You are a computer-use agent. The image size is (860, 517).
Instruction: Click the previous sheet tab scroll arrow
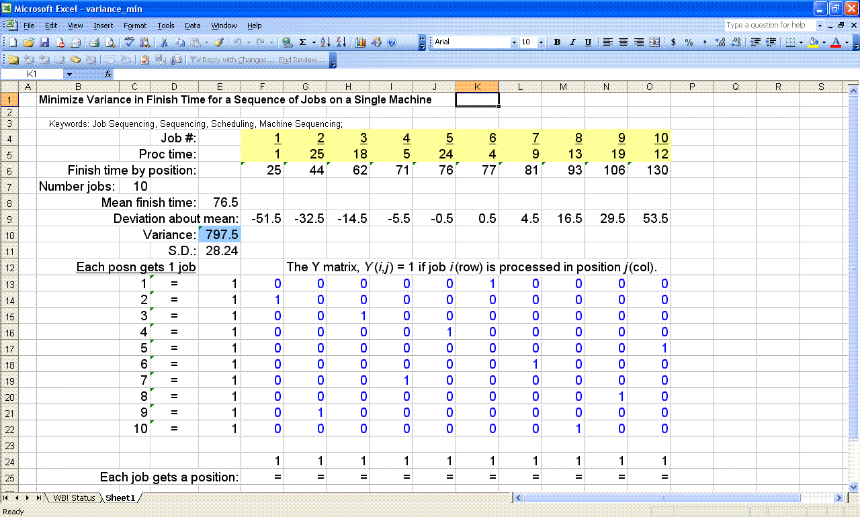[x=18, y=498]
